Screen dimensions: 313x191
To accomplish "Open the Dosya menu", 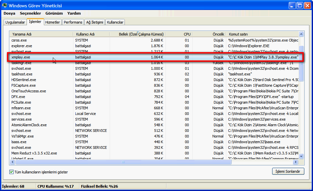I will click(9, 13).
